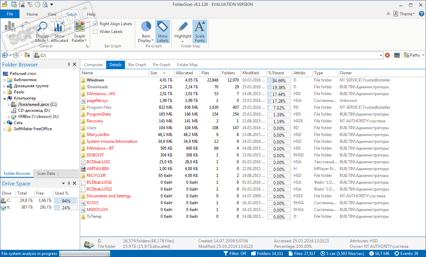Image resolution: width=426 pixels, height=257 pixels.
Task: Toggle the Show Labels pie graph button
Action: click(162, 32)
